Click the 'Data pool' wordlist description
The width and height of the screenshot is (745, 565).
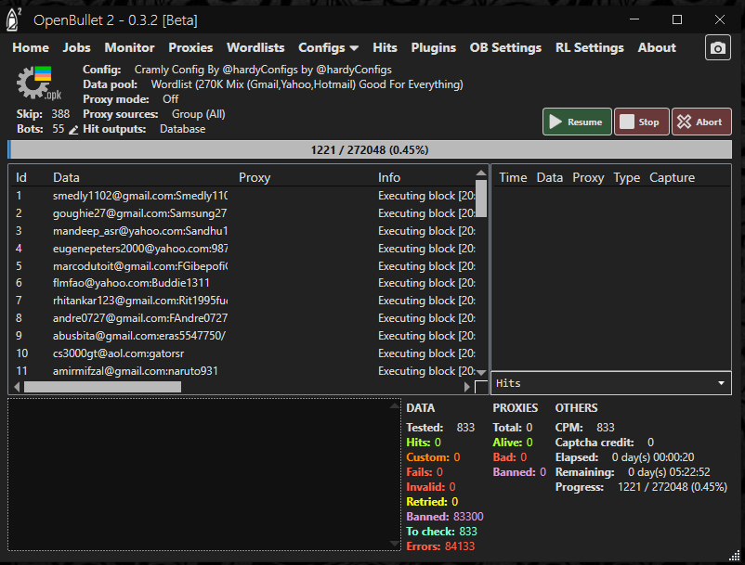click(307, 84)
